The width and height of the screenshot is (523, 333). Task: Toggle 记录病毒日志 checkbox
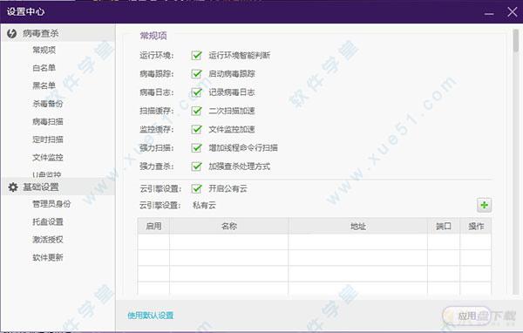196,92
